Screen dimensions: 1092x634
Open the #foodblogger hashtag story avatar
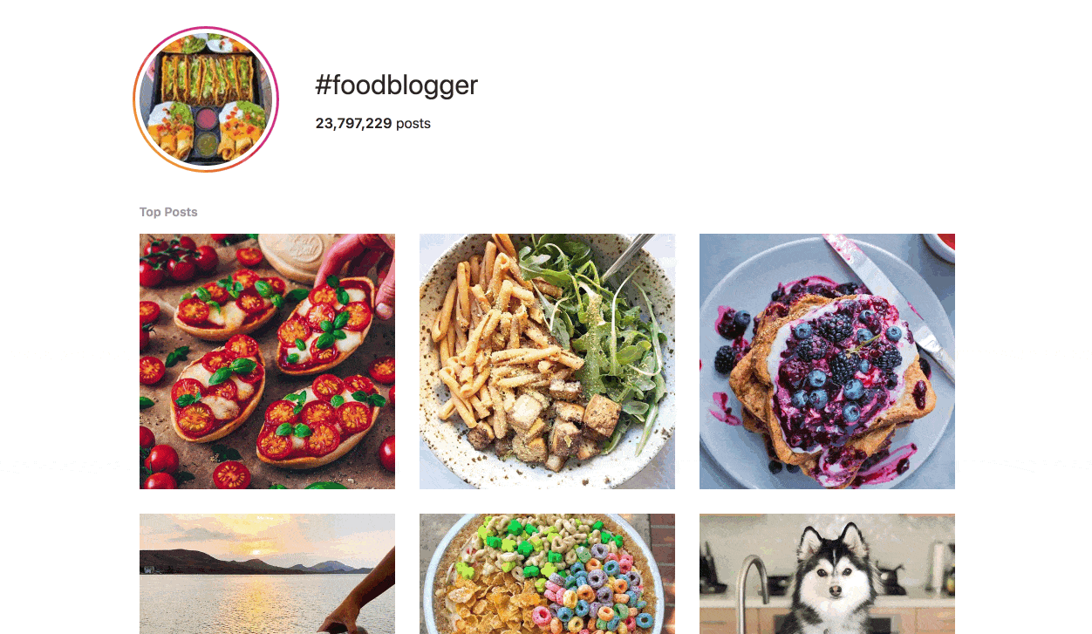click(x=206, y=99)
